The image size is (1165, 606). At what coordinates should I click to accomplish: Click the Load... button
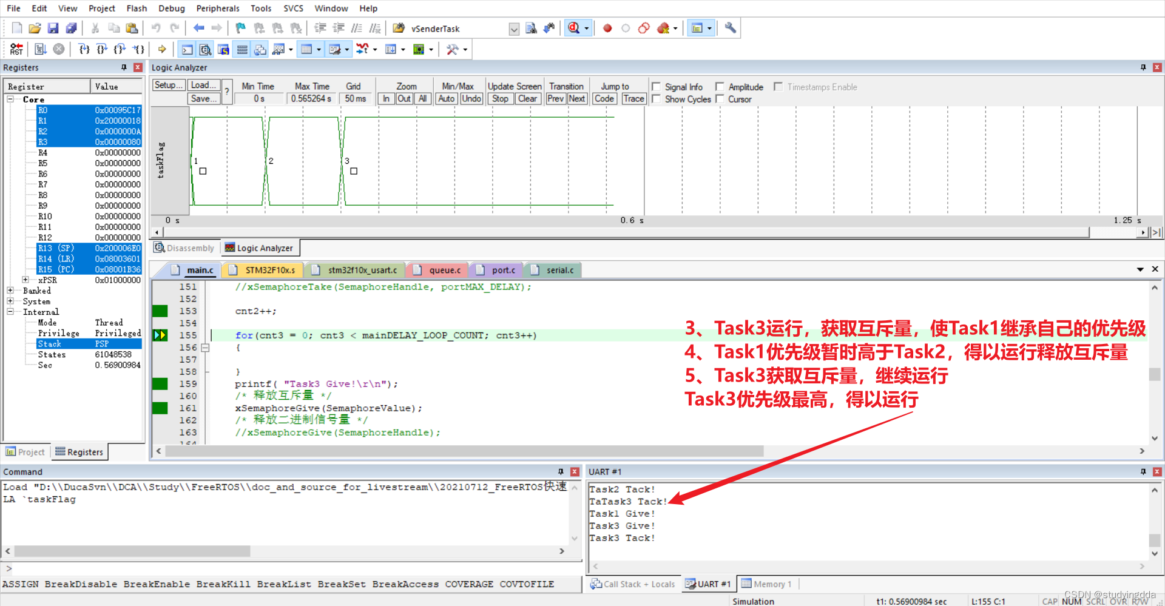point(203,86)
